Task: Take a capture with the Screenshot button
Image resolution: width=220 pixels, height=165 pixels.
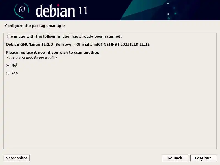Action: click(x=16, y=158)
